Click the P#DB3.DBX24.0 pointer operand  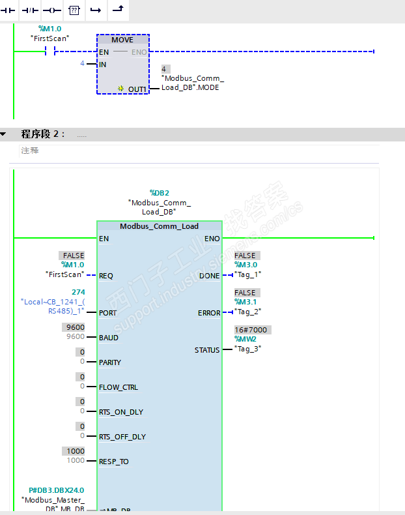pyautogui.click(x=57, y=490)
